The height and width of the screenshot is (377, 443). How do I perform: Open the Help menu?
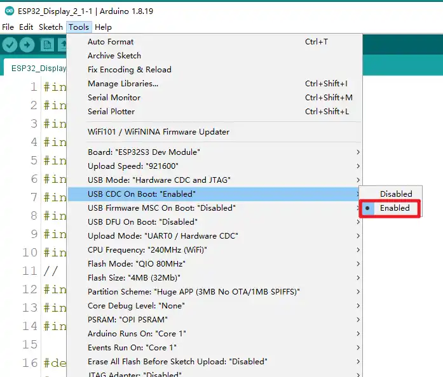[103, 27]
